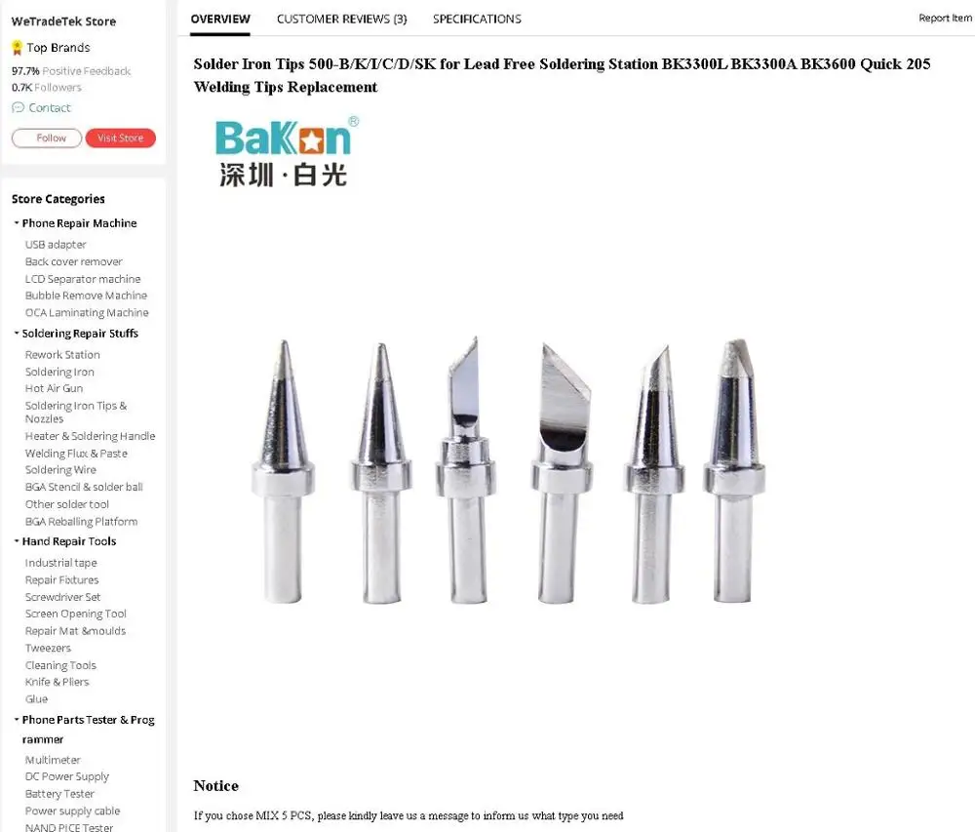Image resolution: width=975 pixels, height=832 pixels.
Task: Follow the WeTradeTek store
Action: click(x=47, y=139)
